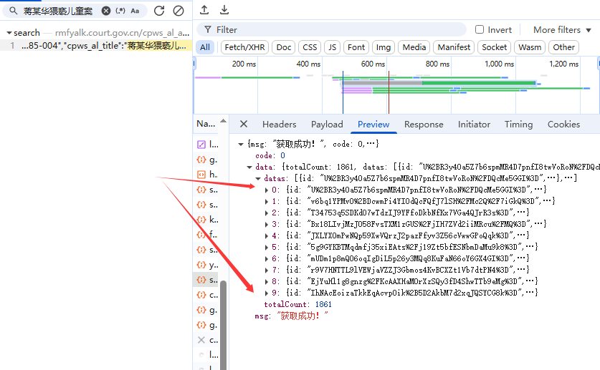Enable the Invert checkbox

[480, 29]
